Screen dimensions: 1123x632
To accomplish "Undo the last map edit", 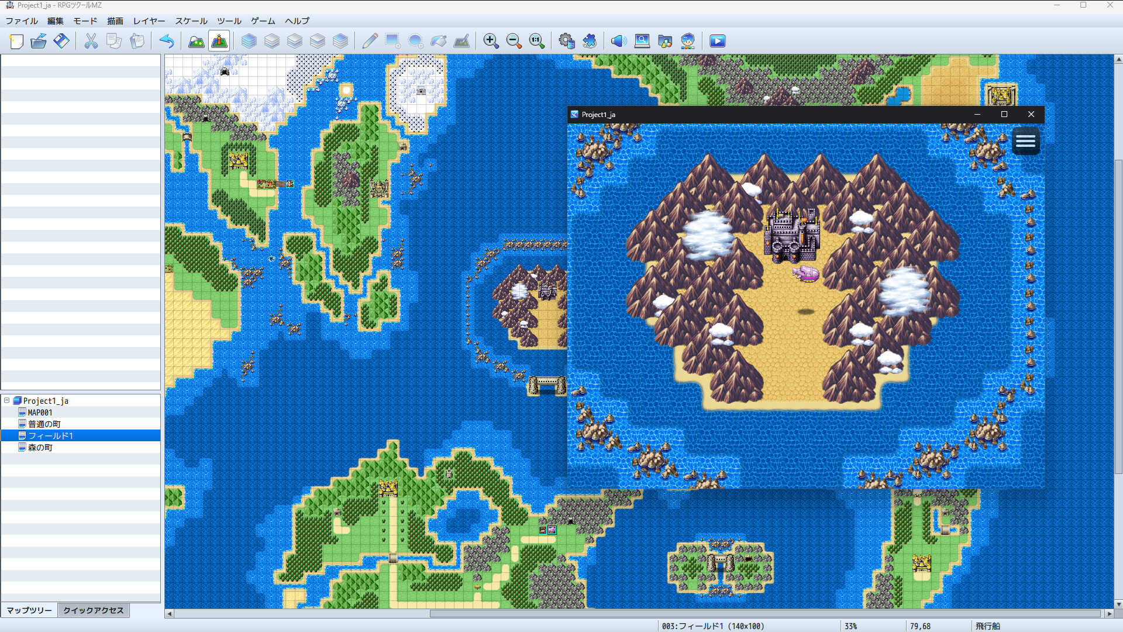I will point(167,41).
